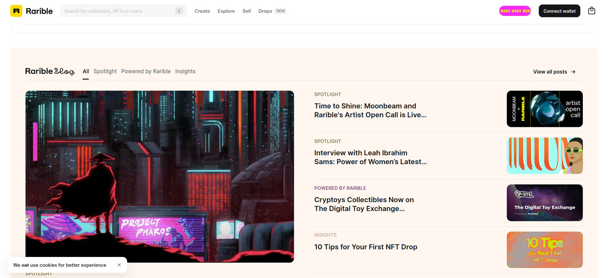The width and height of the screenshot is (608, 278).
Task: Click the NEW badge beside Drops
Action: pyautogui.click(x=280, y=11)
